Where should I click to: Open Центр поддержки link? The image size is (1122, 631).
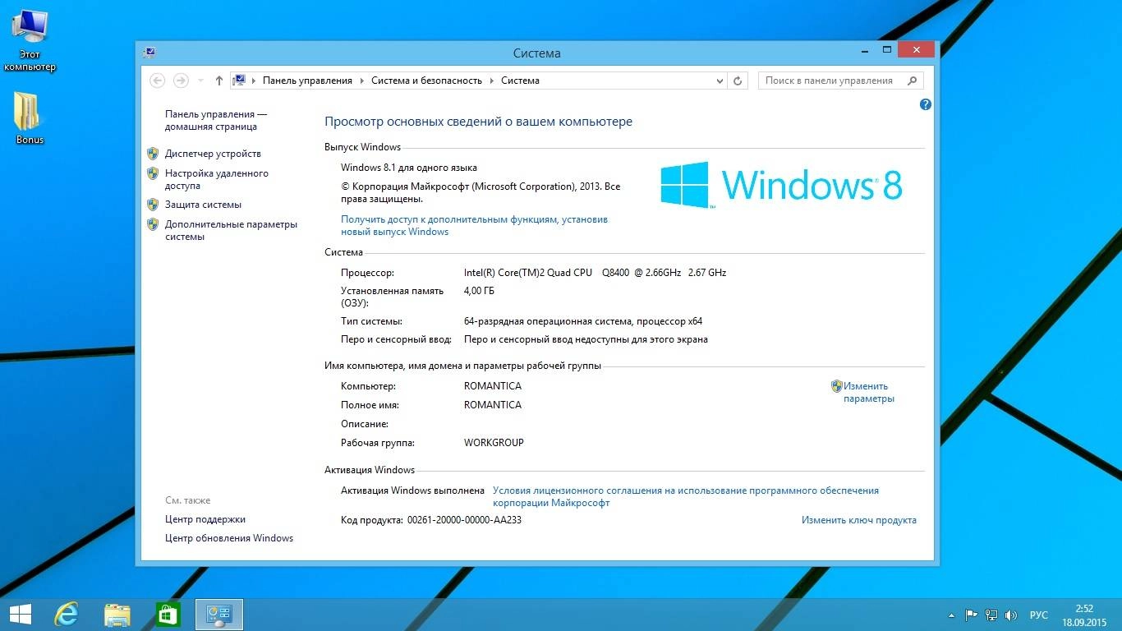[205, 519]
